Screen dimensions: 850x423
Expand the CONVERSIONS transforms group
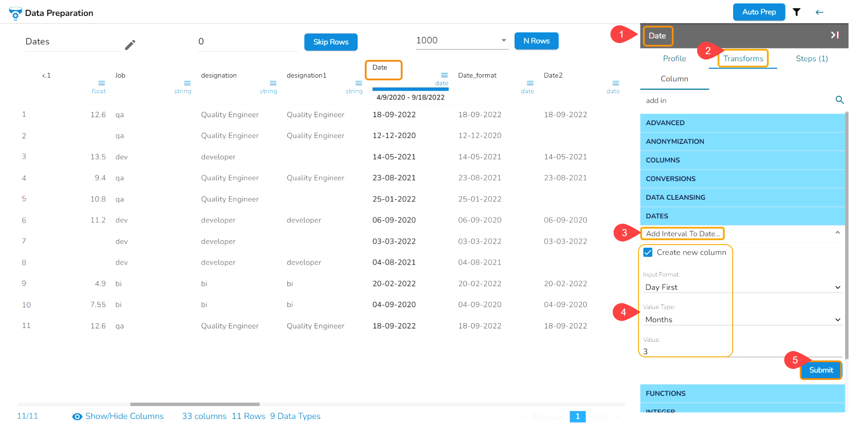[742, 179]
